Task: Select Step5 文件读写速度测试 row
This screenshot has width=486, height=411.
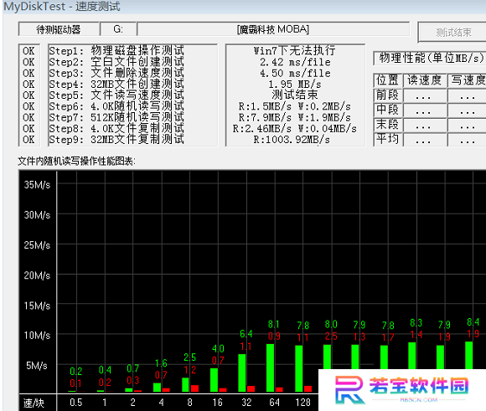Action: pos(116,95)
